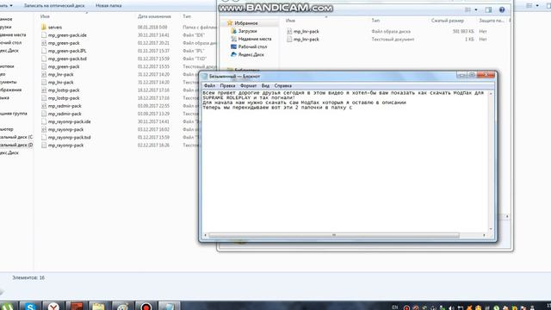Open view options dropdown arrow in archive window

476,9
